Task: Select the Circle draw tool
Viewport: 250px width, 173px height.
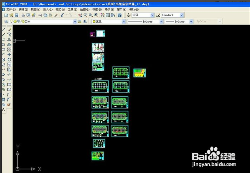Action: click(x=3, y=60)
